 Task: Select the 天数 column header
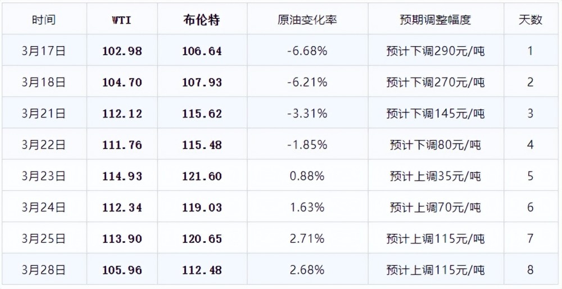pyautogui.click(x=531, y=20)
